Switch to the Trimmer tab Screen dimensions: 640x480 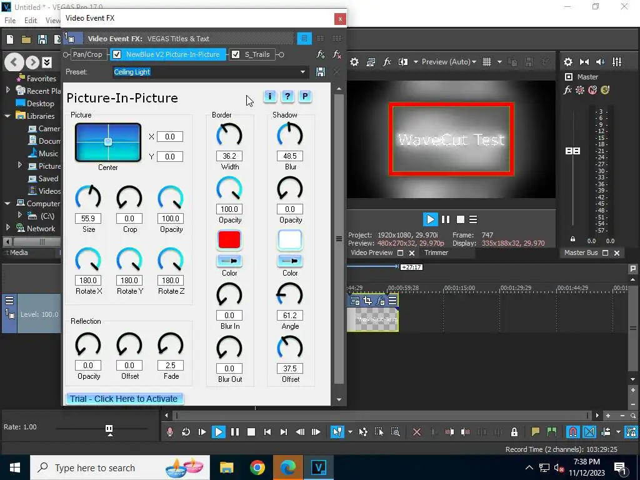coord(436,252)
